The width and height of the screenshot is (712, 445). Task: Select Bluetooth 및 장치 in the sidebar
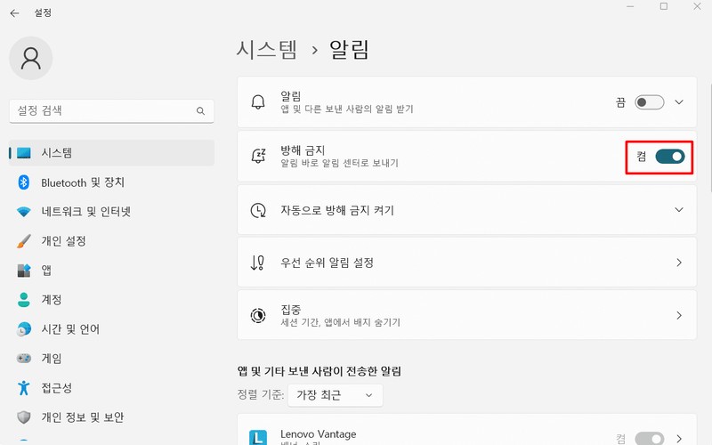(x=112, y=182)
